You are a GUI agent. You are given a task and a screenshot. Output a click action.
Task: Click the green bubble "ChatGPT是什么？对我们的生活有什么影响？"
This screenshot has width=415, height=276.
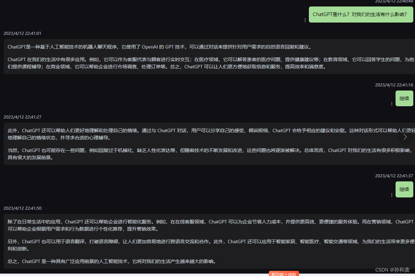tap(361, 14)
